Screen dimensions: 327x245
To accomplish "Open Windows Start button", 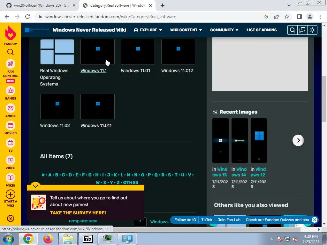I will coord(8,239).
